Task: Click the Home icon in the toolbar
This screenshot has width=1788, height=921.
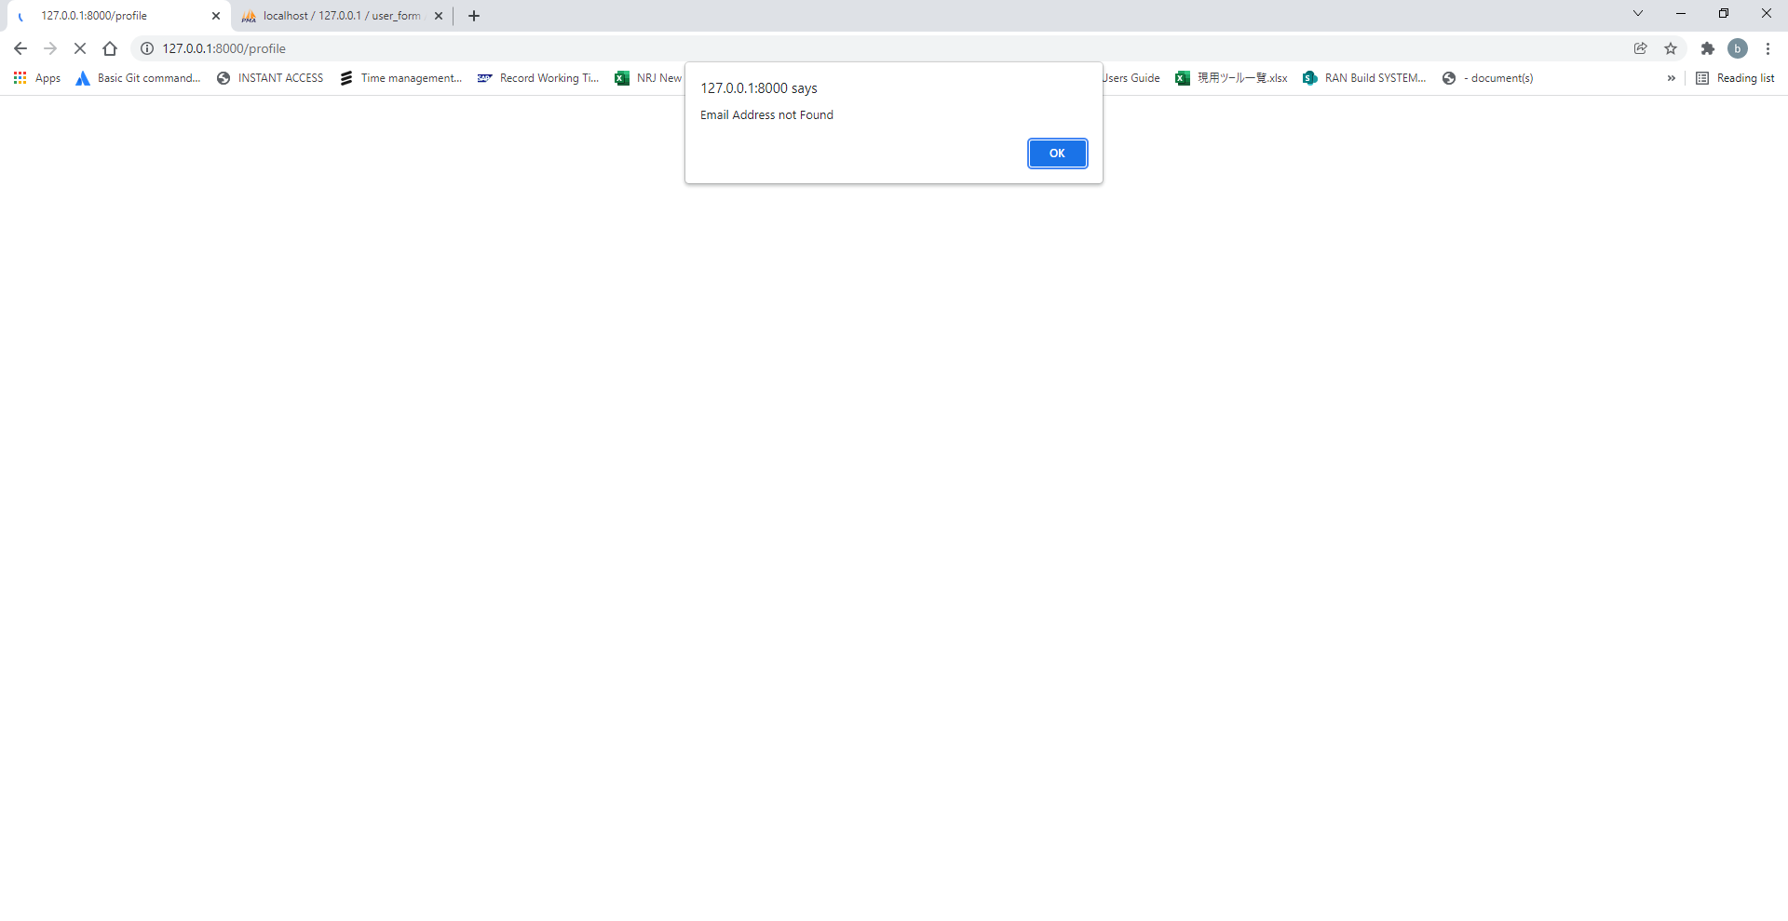Action: tap(109, 48)
